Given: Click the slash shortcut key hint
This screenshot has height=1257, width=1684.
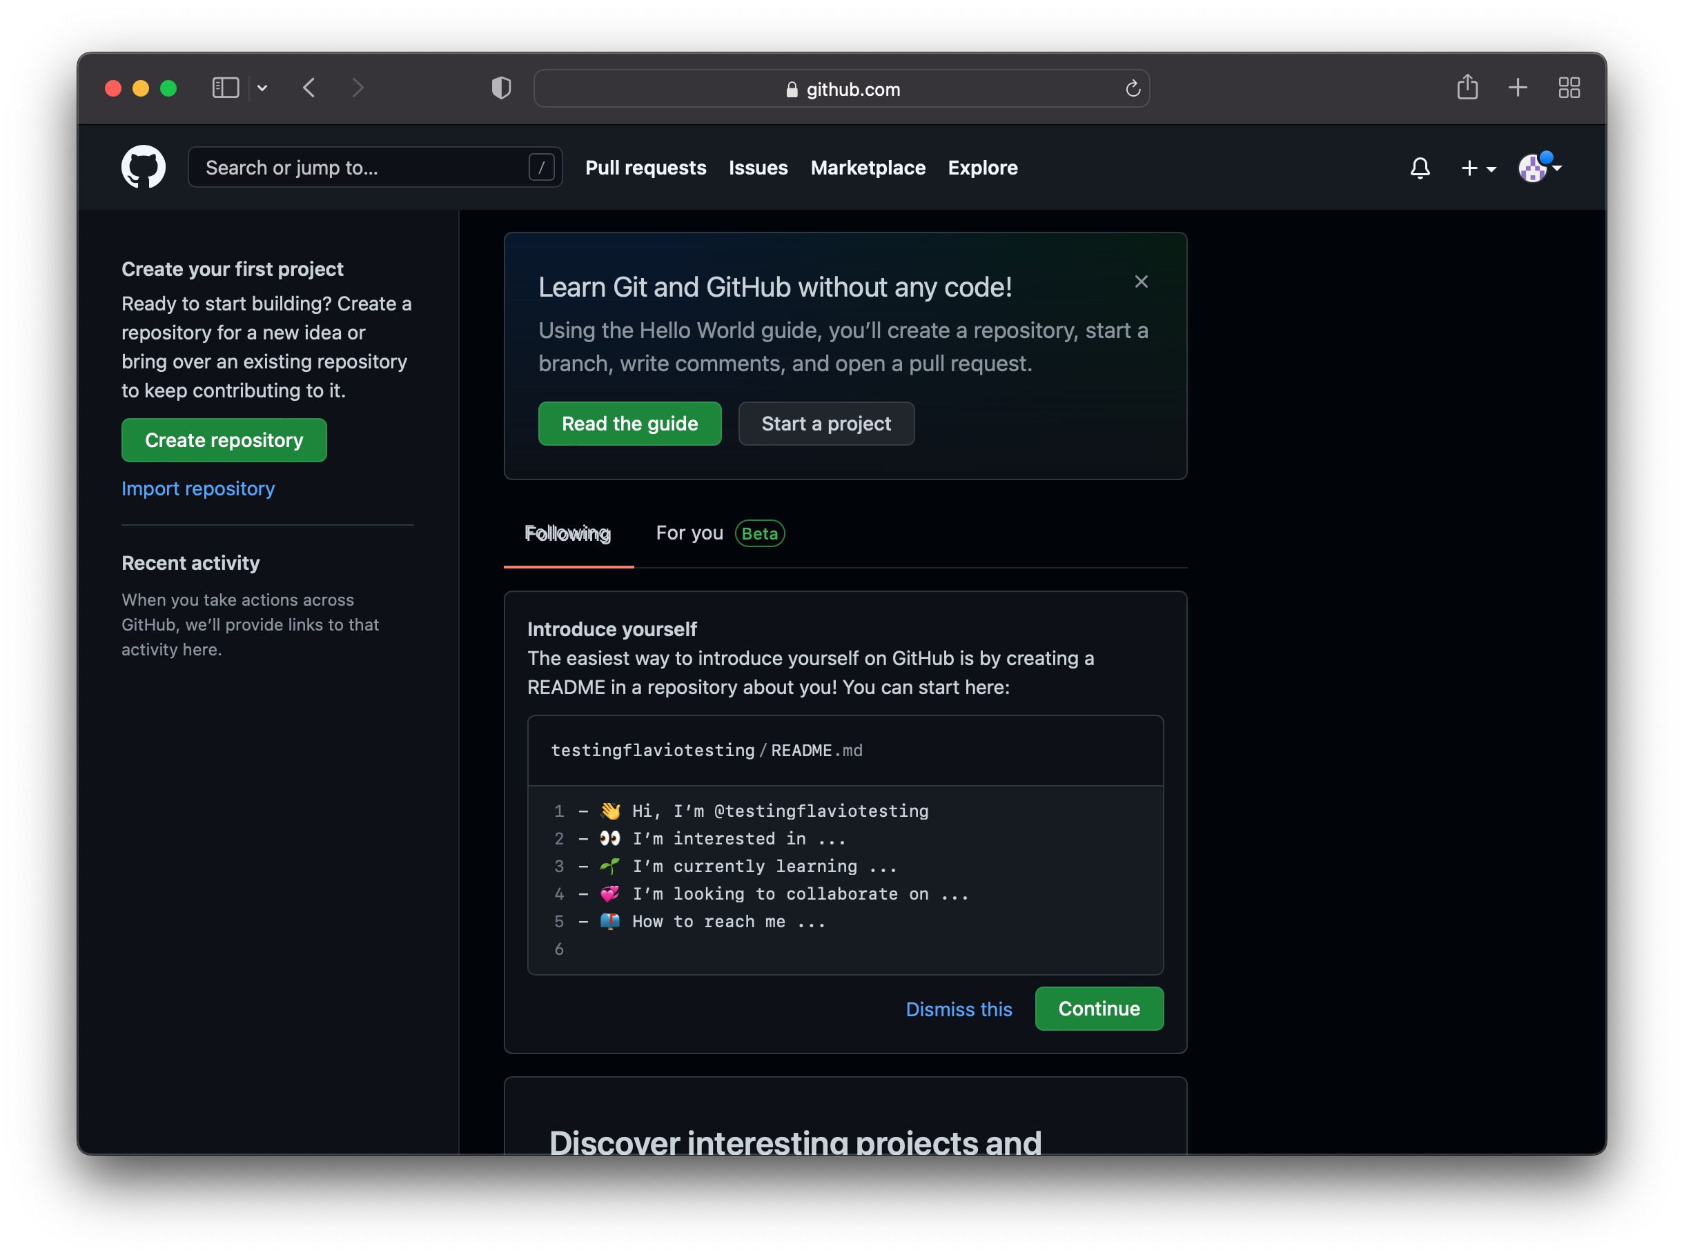Looking at the screenshot, I should pyautogui.click(x=541, y=168).
